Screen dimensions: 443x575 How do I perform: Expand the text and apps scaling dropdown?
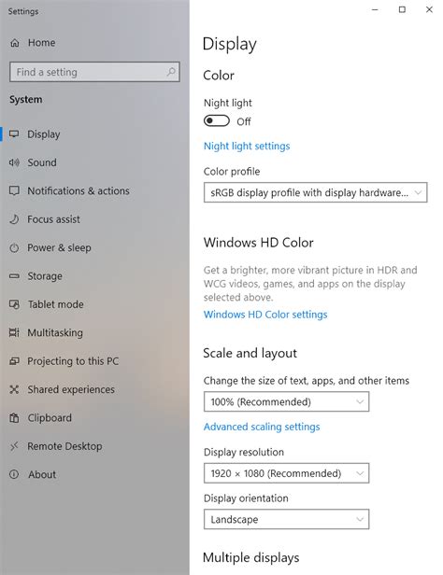[286, 401]
